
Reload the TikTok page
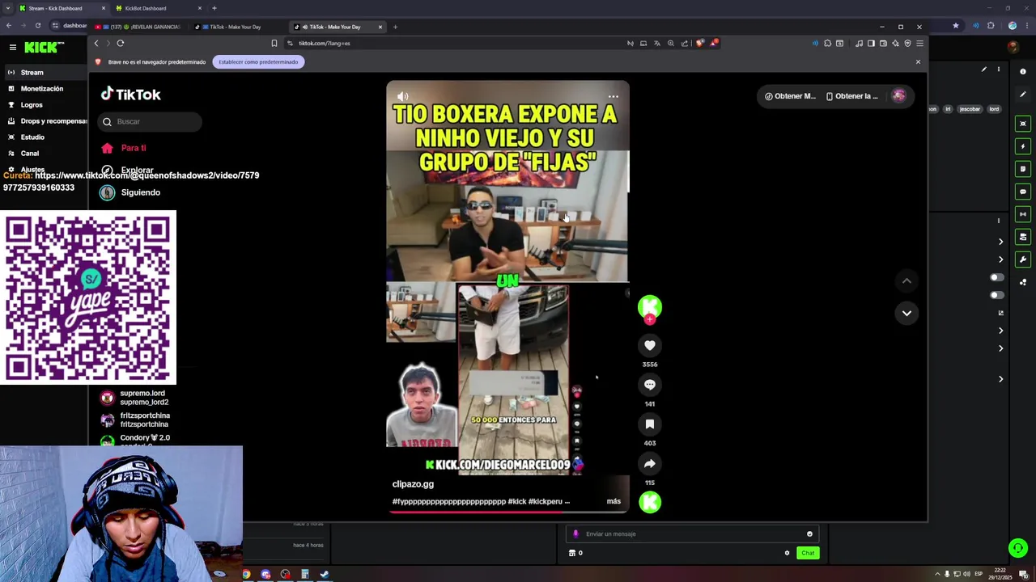[121, 43]
